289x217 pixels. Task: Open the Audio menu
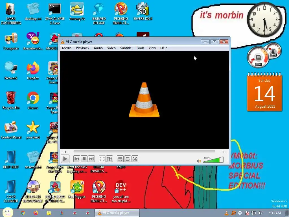click(98, 48)
